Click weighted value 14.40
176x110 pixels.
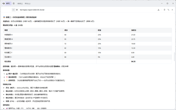tap(133, 44)
